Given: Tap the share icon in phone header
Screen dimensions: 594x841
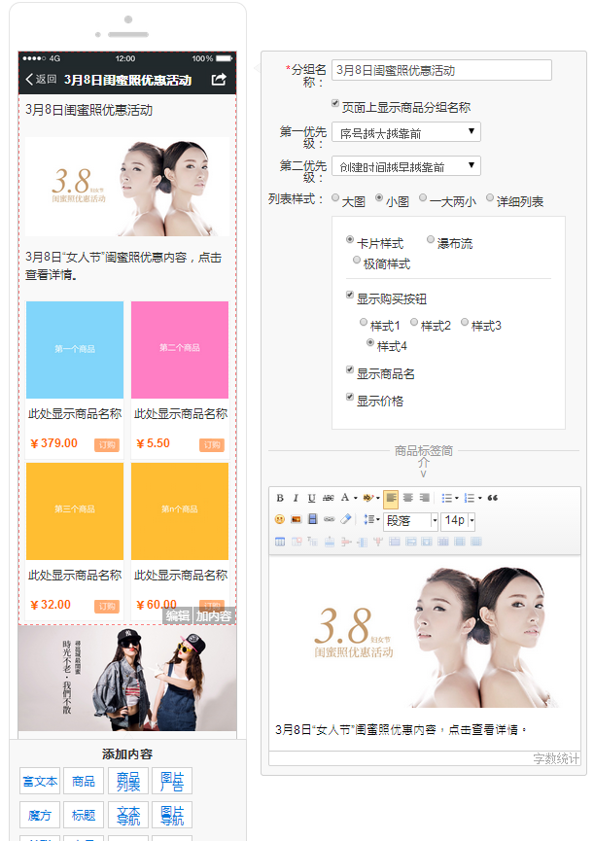Looking at the screenshot, I should pyautogui.click(x=219, y=80).
